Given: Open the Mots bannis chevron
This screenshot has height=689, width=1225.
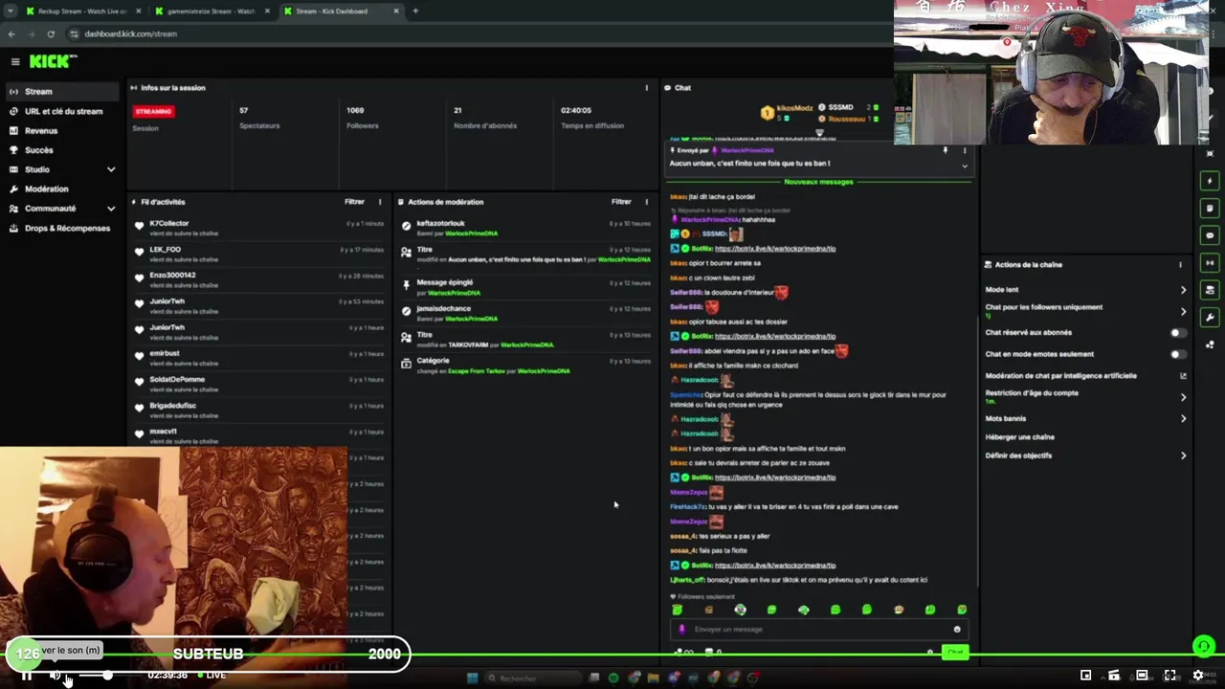Looking at the screenshot, I should (x=1183, y=418).
